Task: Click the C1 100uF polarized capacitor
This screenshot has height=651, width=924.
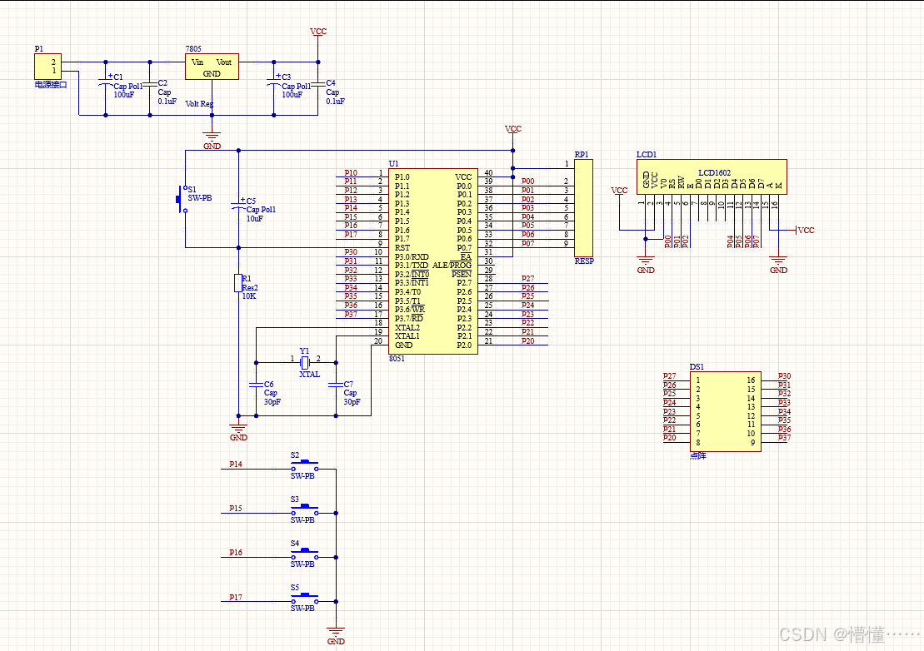Action: tap(106, 83)
